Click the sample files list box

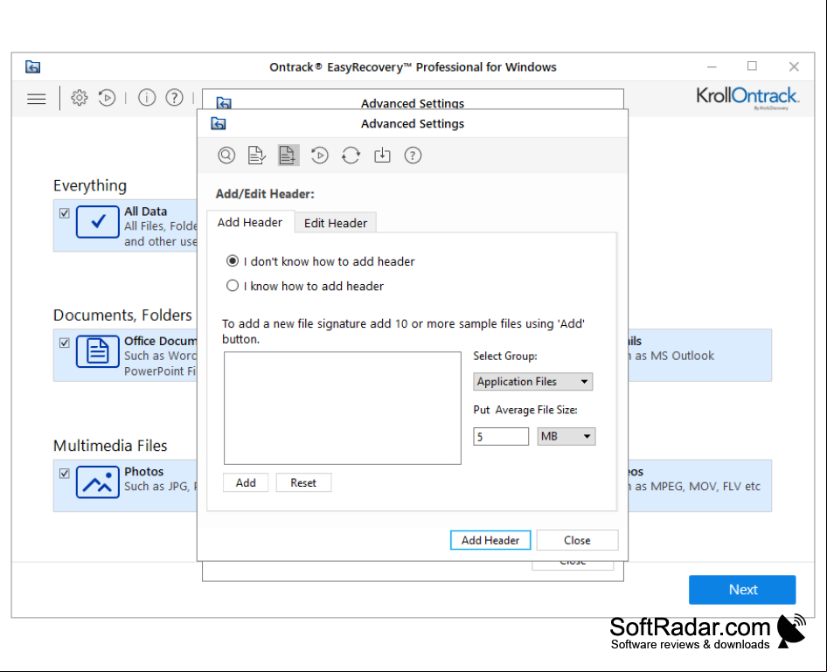pos(343,408)
